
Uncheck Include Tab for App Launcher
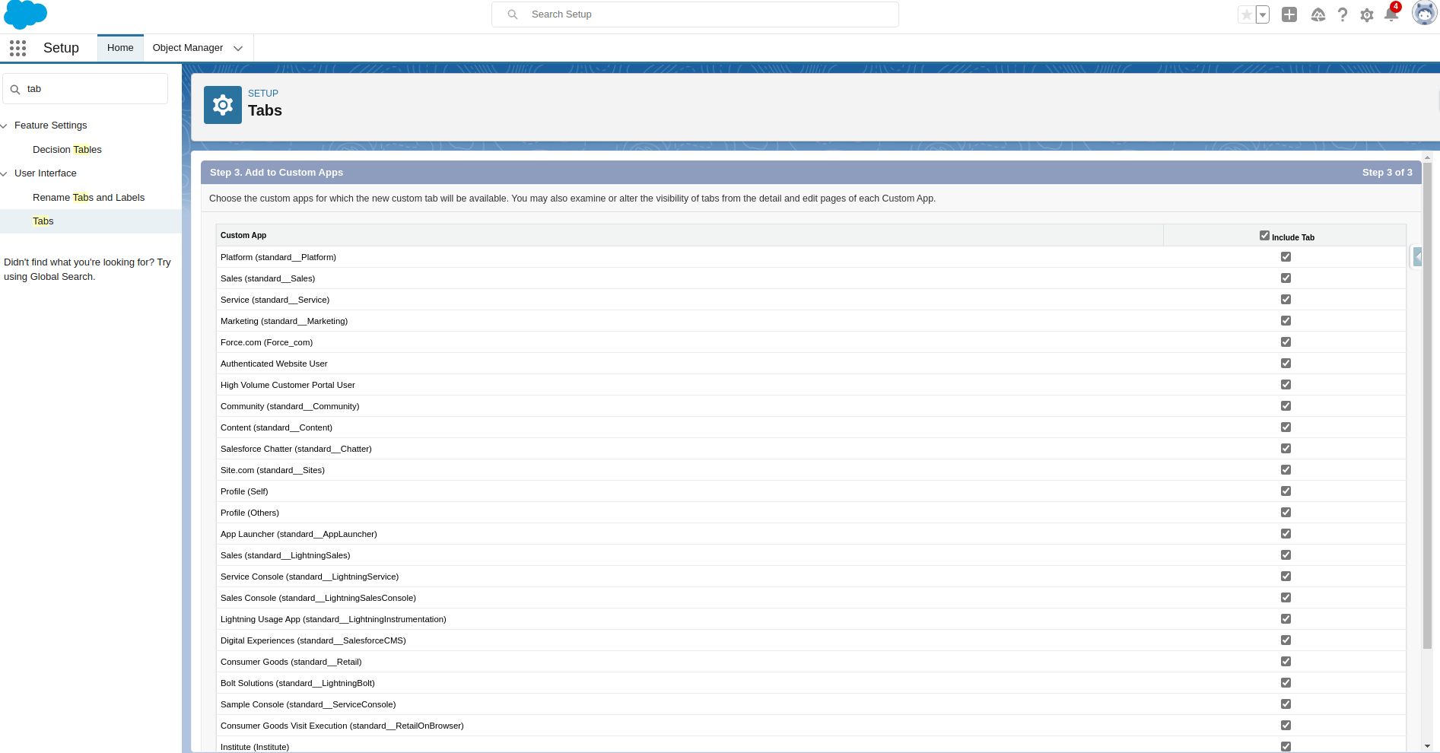pos(1286,534)
